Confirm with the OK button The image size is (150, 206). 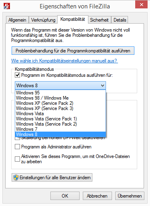click(65, 196)
